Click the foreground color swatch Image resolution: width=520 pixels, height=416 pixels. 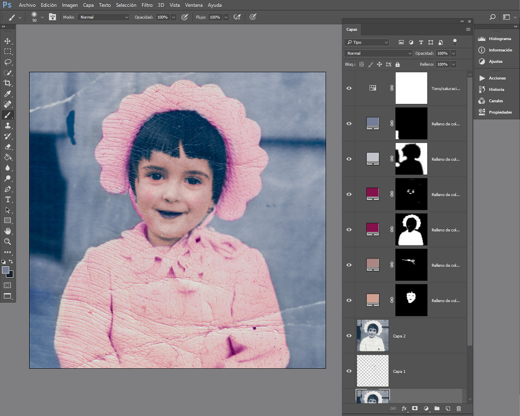pos(6,270)
